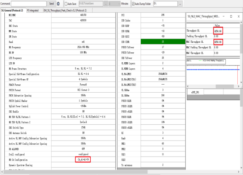Maximize the 5G_NL2_MAC_Throughput window
This screenshot has height=175, width=243.
coord(231,17)
